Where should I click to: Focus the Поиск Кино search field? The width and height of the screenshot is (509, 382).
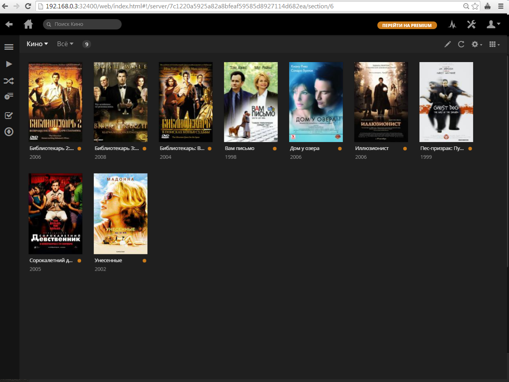pos(82,24)
